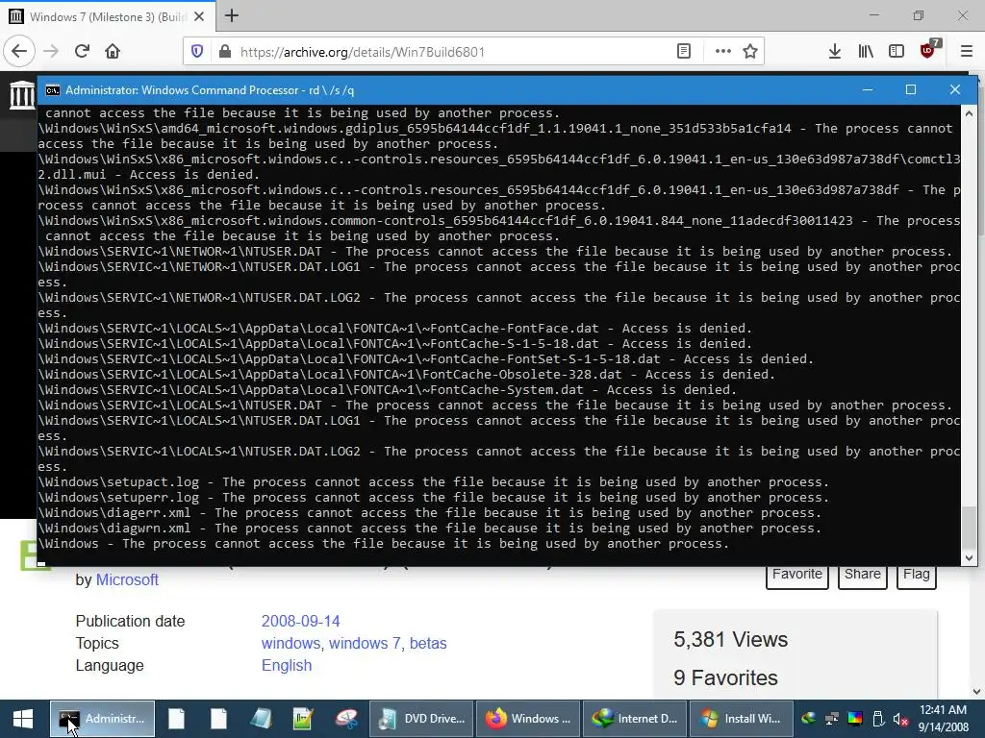This screenshot has width=985, height=738.
Task: Click the console scrollbar thumb
Action: pyautogui.click(x=969, y=528)
